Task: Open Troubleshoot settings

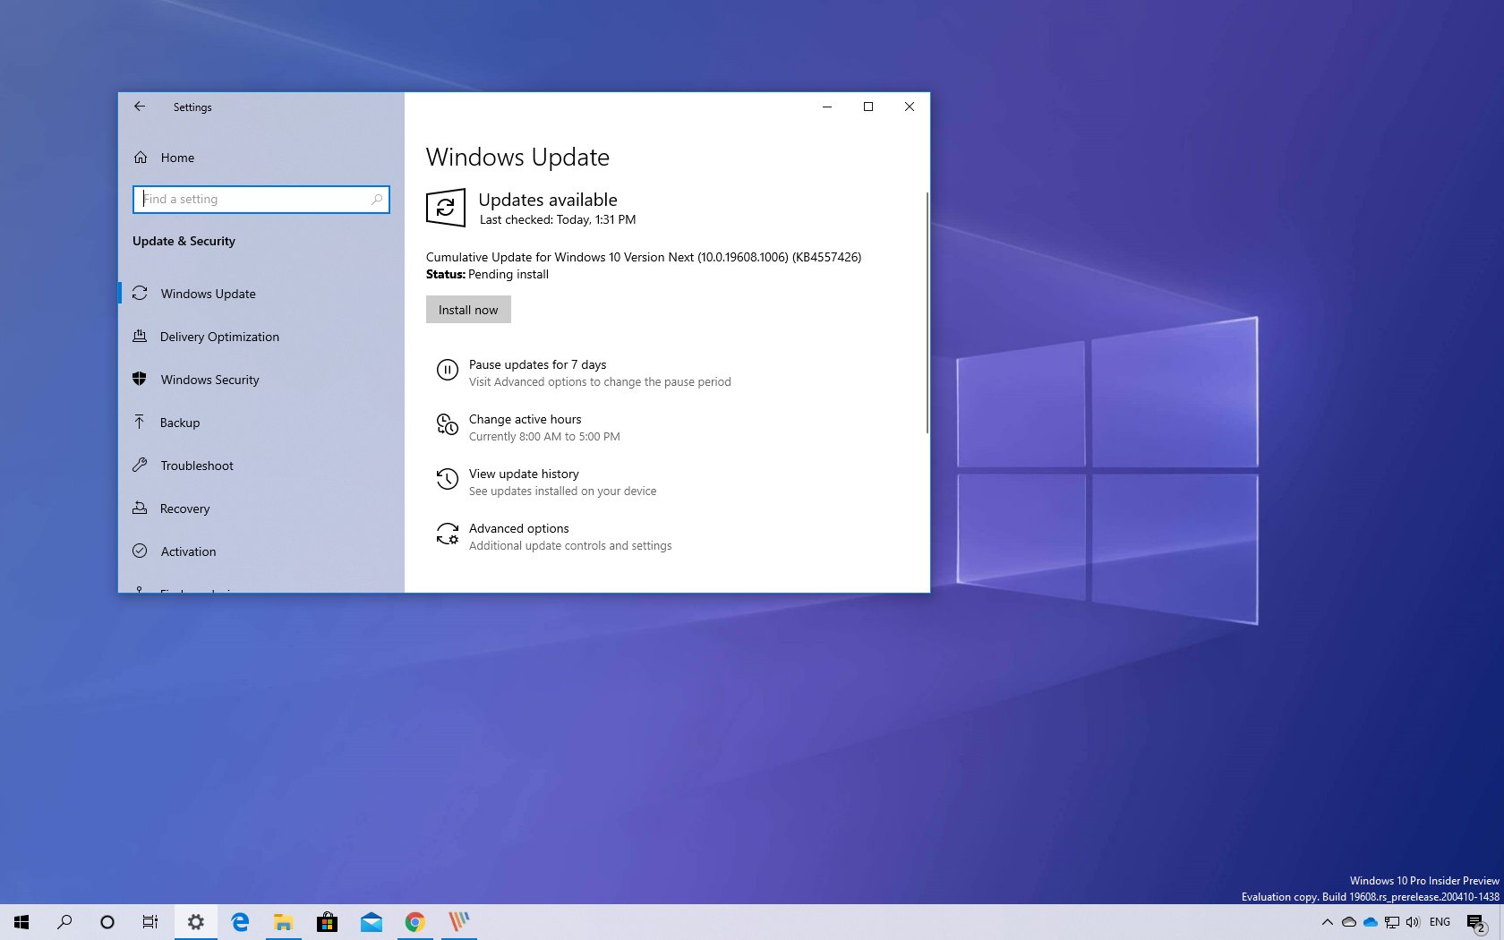Action: (195, 466)
